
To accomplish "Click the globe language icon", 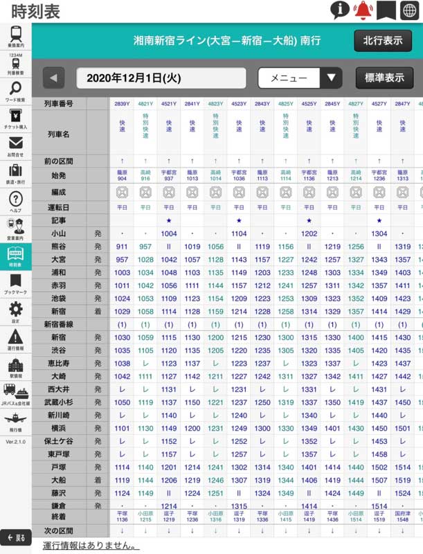I will click(x=410, y=10).
